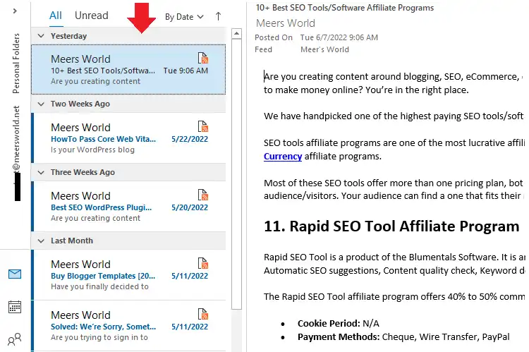This screenshot has width=529, height=352.
Task: Switch to the All tab
Action: click(x=56, y=16)
